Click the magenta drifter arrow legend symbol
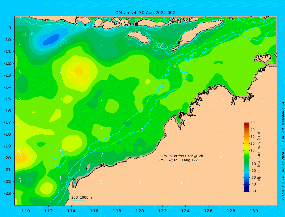Image resolution: width=285 pixels, height=217 pixels. pos(171,156)
